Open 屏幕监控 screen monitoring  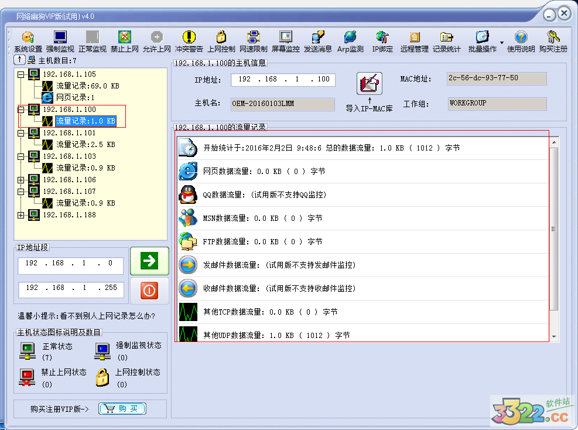[285, 42]
